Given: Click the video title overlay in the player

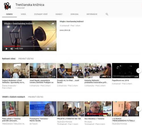Looking at the screenshot, I should click(19, 24).
